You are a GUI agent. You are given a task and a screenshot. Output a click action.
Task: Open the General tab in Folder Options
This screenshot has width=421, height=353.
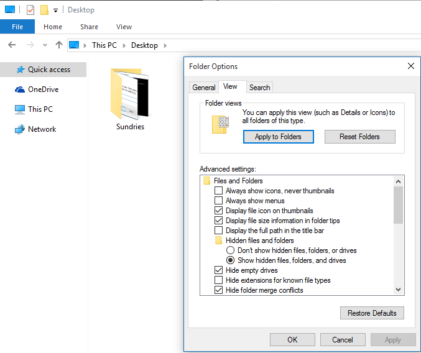pos(204,88)
